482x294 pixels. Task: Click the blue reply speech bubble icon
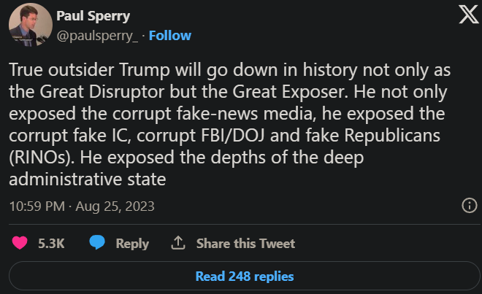tap(97, 243)
